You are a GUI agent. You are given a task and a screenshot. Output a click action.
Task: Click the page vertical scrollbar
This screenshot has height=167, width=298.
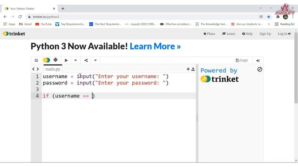pos(296,68)
